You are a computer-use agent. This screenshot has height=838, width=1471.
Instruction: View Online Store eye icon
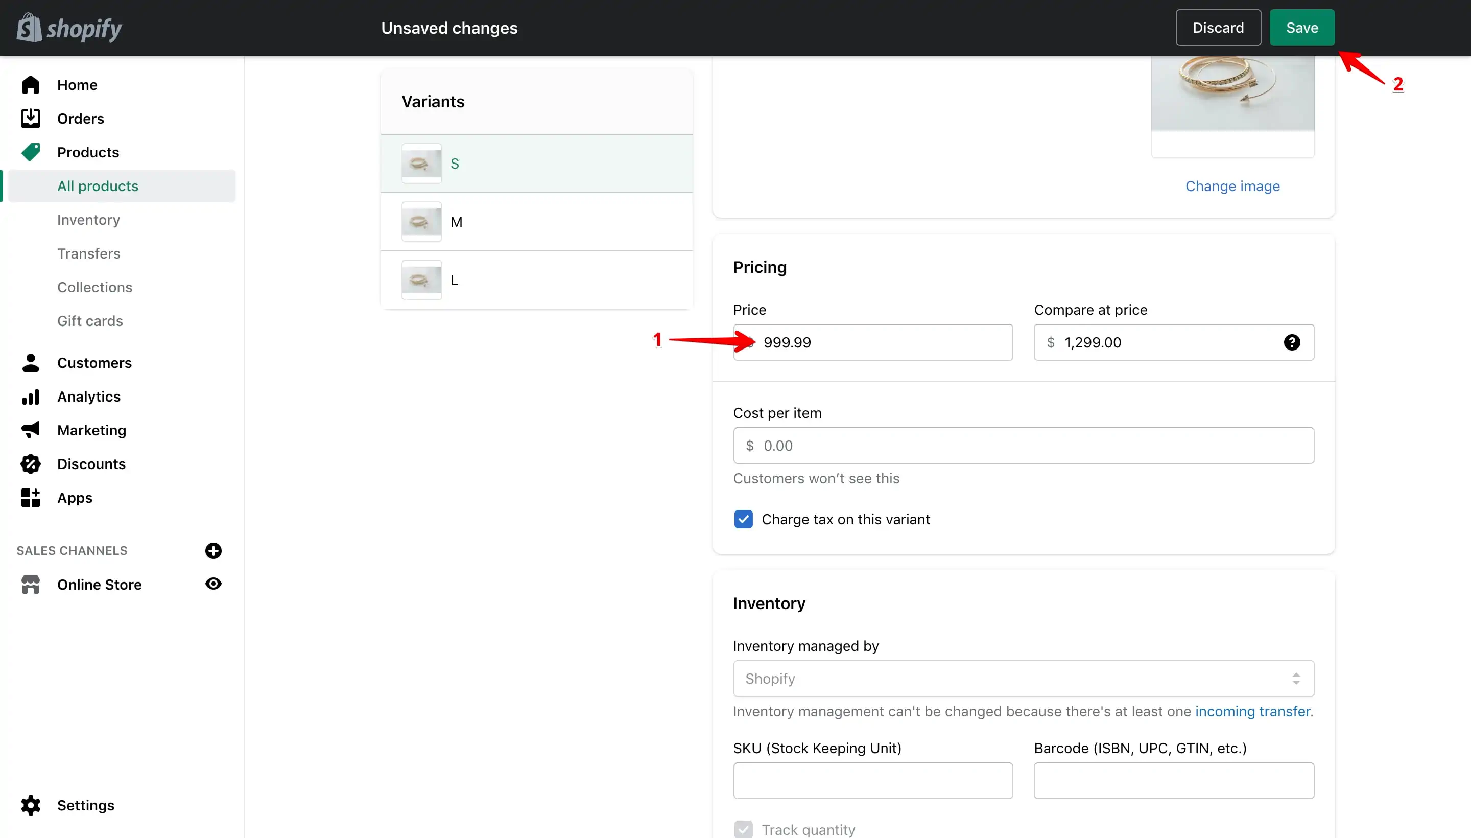[x=213, y=584]
